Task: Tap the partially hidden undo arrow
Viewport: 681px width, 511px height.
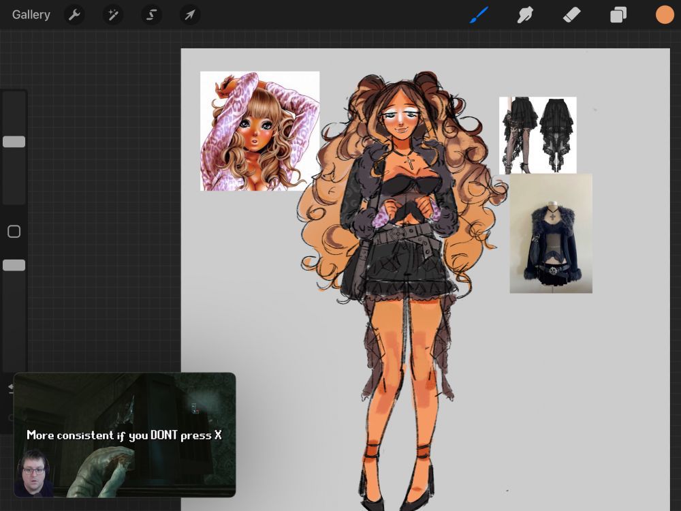Action: [10, 388]
